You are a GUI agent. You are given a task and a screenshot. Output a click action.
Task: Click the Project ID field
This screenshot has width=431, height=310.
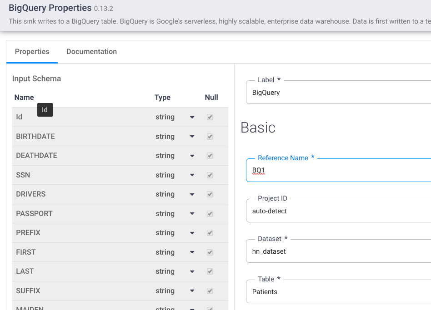[x=339, y=211]
